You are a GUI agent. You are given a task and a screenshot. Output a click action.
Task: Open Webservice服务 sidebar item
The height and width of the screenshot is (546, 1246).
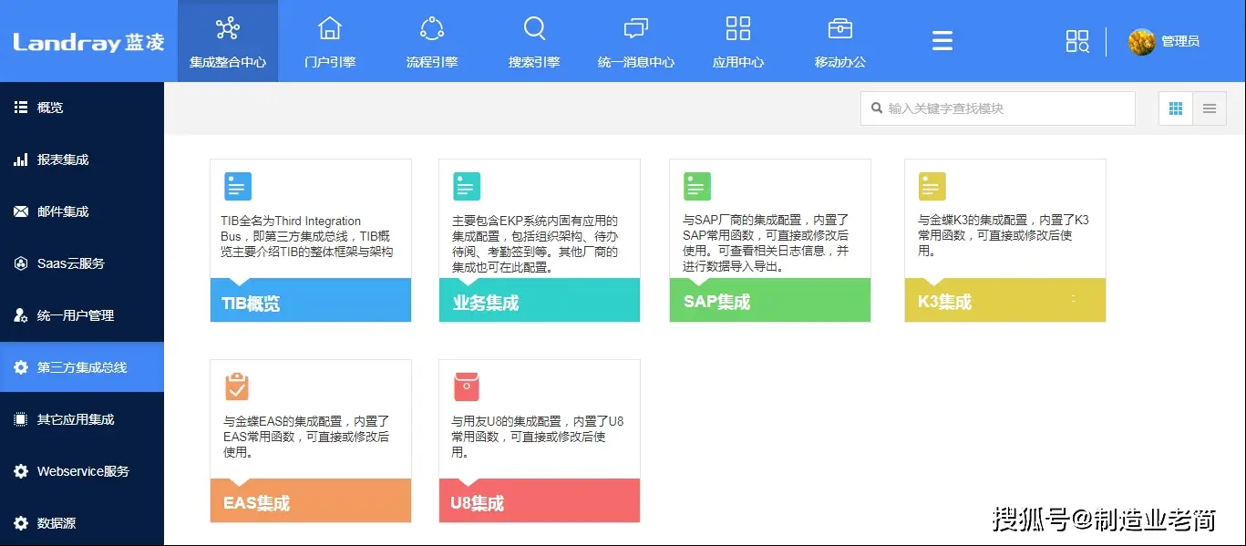pyautogui.click(x=82, y=471)
